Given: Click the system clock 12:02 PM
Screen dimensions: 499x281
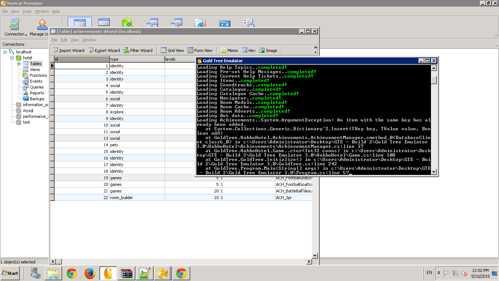Looking at the screenshot, I should 480,270.
